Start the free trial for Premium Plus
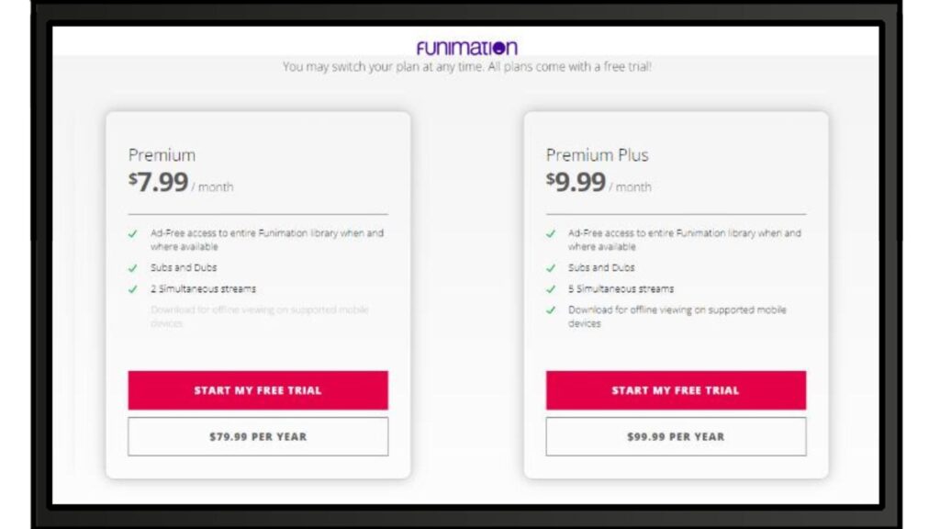This screenshot has width=940, height=529. tap(676, 389)
